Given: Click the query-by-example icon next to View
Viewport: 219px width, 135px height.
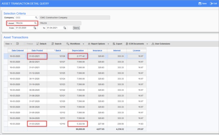Looking at the screenshot, I should coord(18,44).
